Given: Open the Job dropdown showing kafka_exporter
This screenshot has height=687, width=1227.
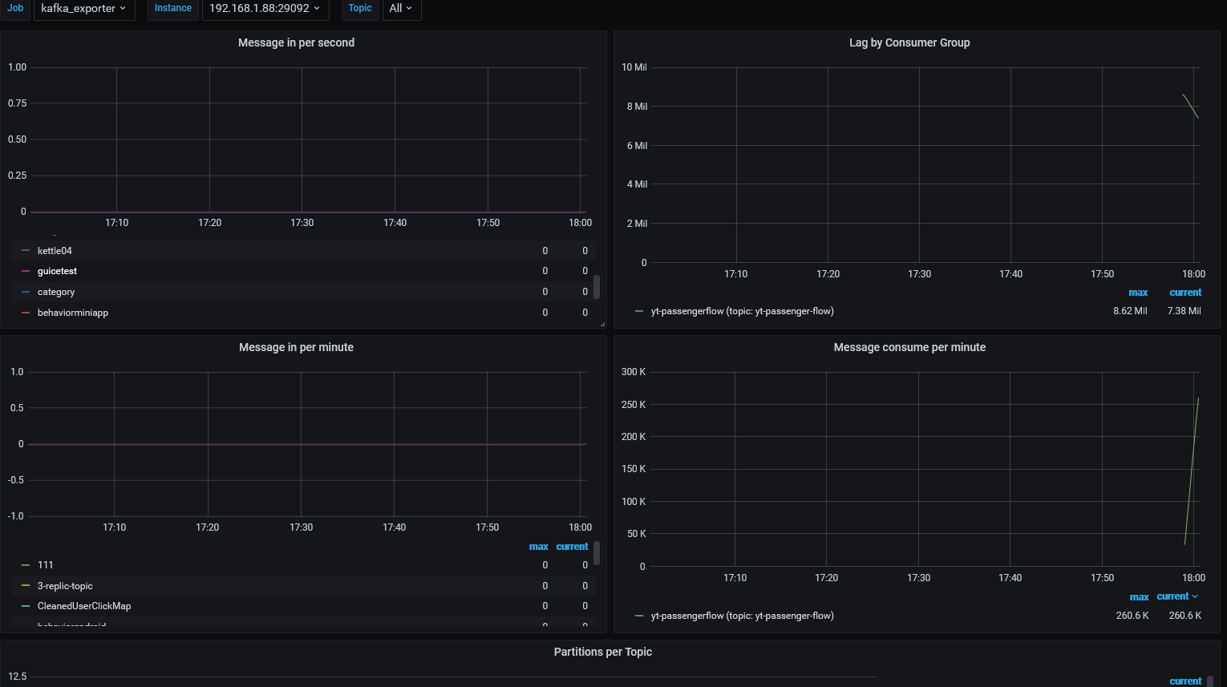Looking at the screenshot, I should coord(84,9).
